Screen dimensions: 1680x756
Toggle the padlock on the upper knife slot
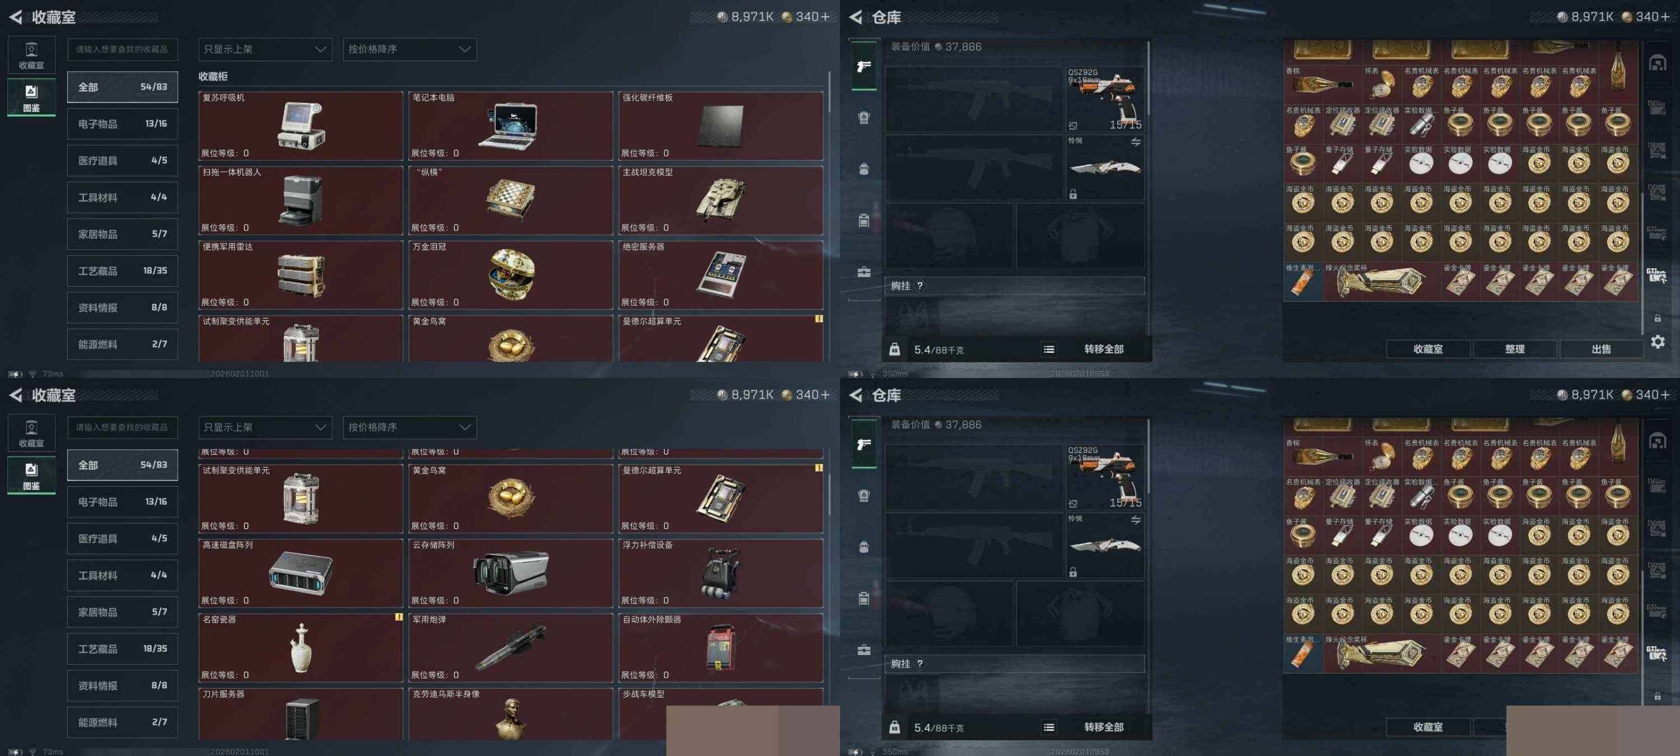(1073, 194)
